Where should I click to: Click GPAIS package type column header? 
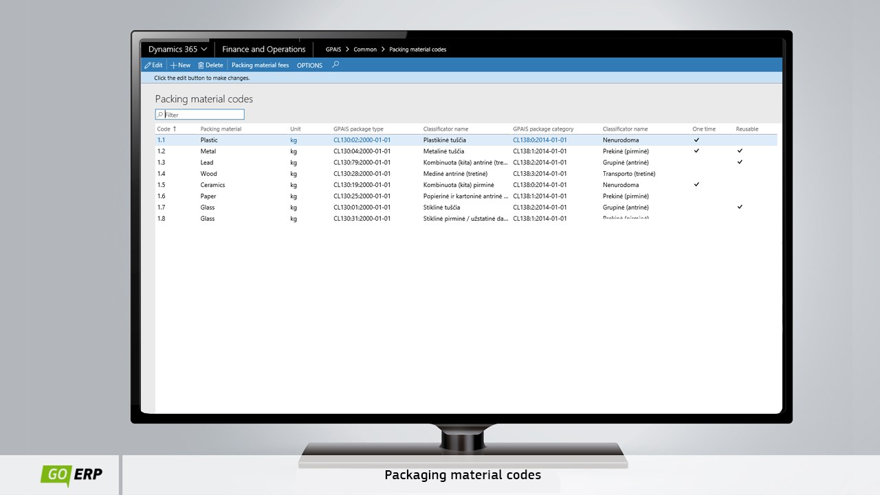[358, 129]
